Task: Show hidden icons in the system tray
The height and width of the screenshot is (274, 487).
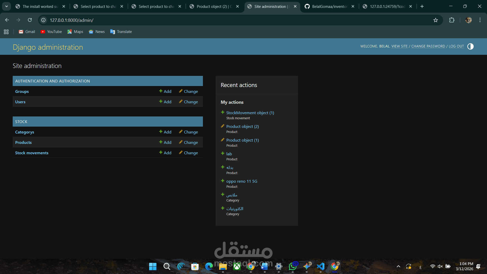Action: (x=398, y=266)
